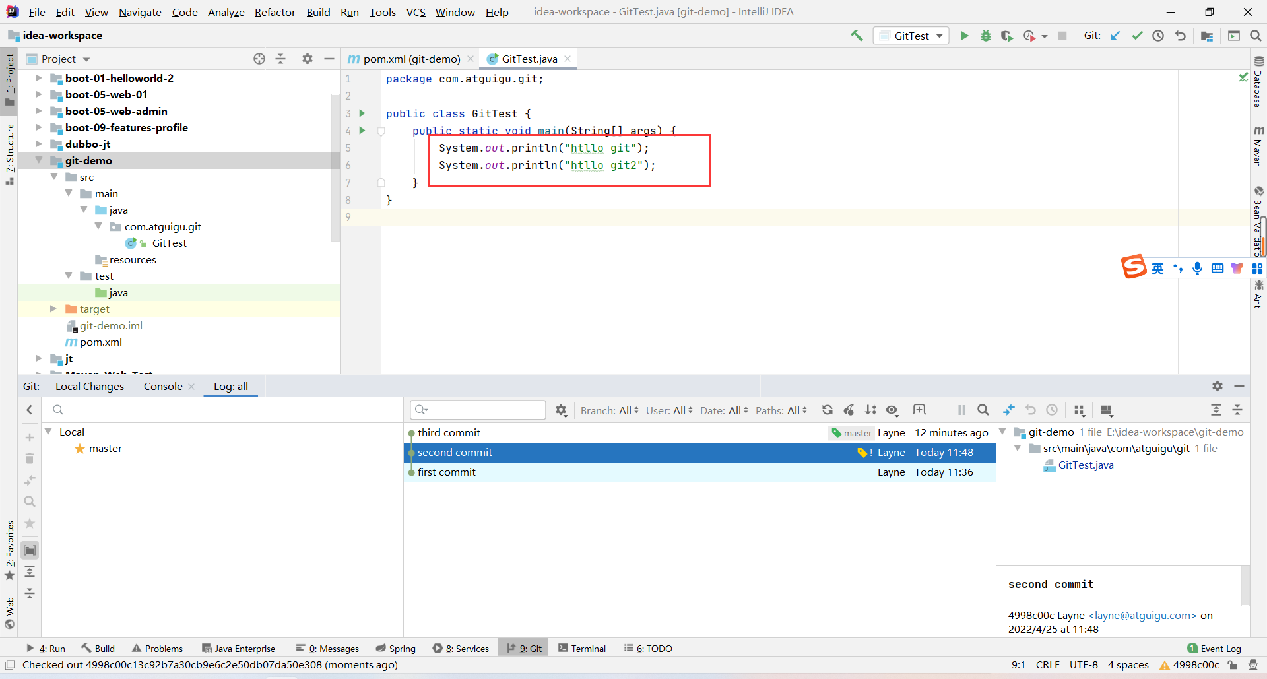Collapse all in the Project panel
Image resolution: width=1267 pixels, height=679 pixels.
[280, 59]
